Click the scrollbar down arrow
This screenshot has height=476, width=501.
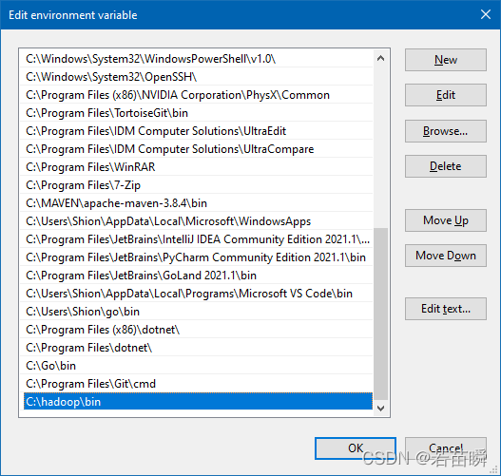point(380,409)
